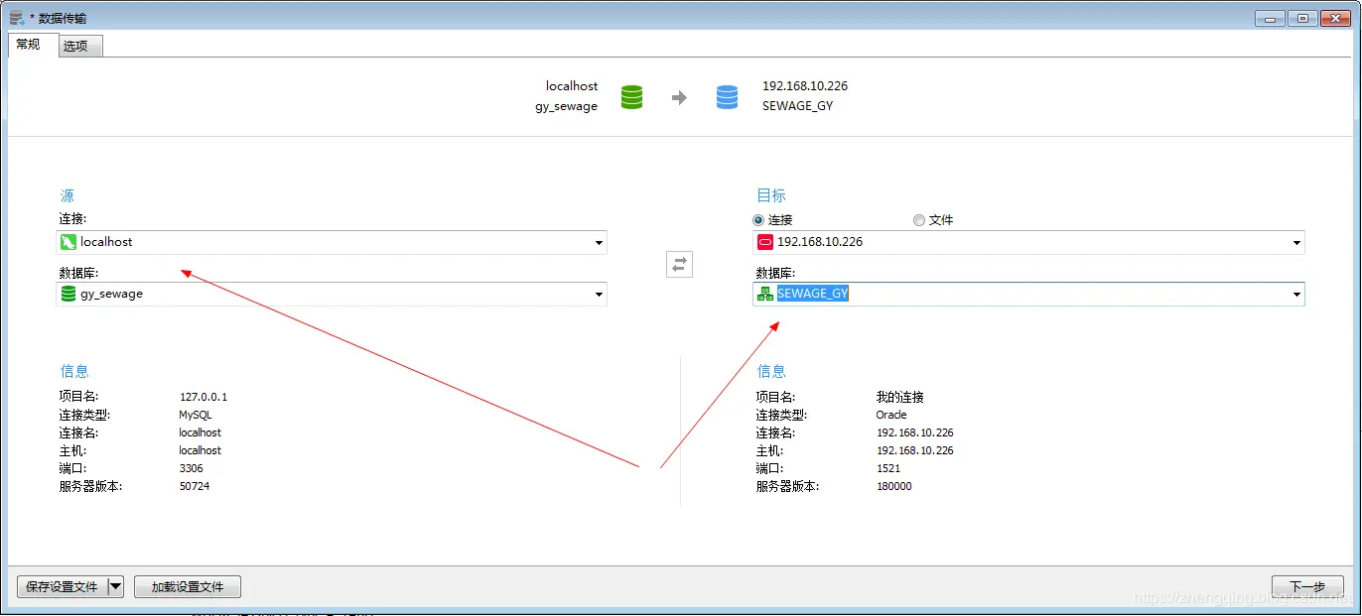Click the 加载设置文件 button
1362x616 pixels.
[x=187, y=586]
